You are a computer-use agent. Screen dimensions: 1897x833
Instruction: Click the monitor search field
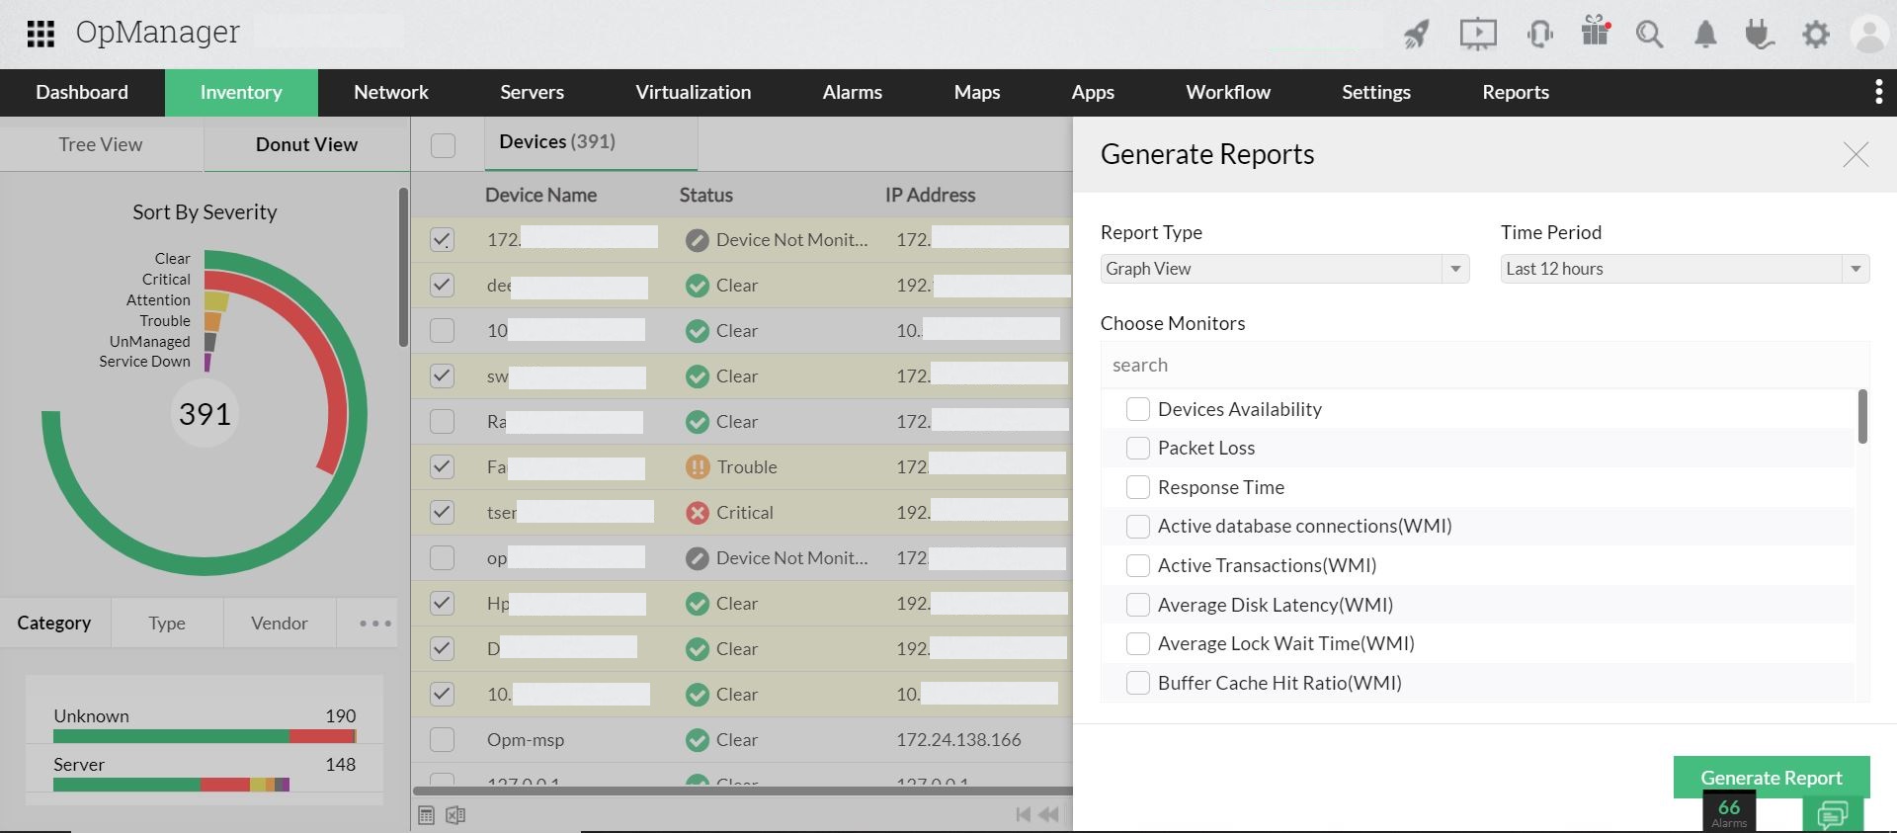(x=1482, y=366)
